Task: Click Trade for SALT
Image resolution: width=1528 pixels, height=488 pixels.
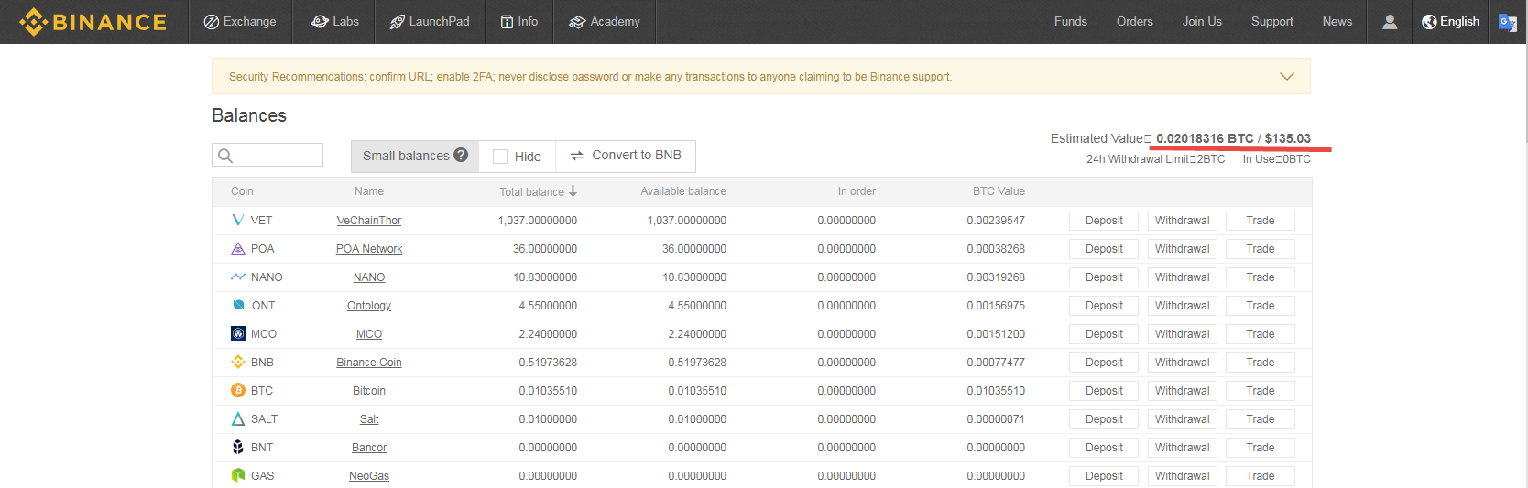Action: click(1261, 419)
